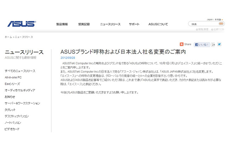The height and width of the screenshot is (151, 227).
Task: Open the 製品情報 menu
Action: point(62,24)
